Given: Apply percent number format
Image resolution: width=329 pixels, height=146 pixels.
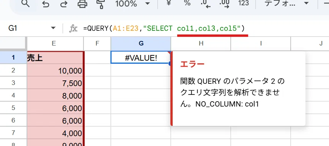Looking at the screenshot, I should (187, 3).
